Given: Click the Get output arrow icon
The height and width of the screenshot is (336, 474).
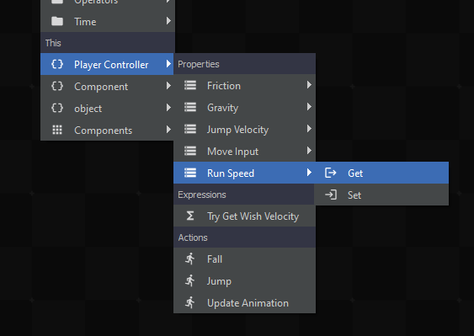Looking at the screenshot, I should pos(330,173).
